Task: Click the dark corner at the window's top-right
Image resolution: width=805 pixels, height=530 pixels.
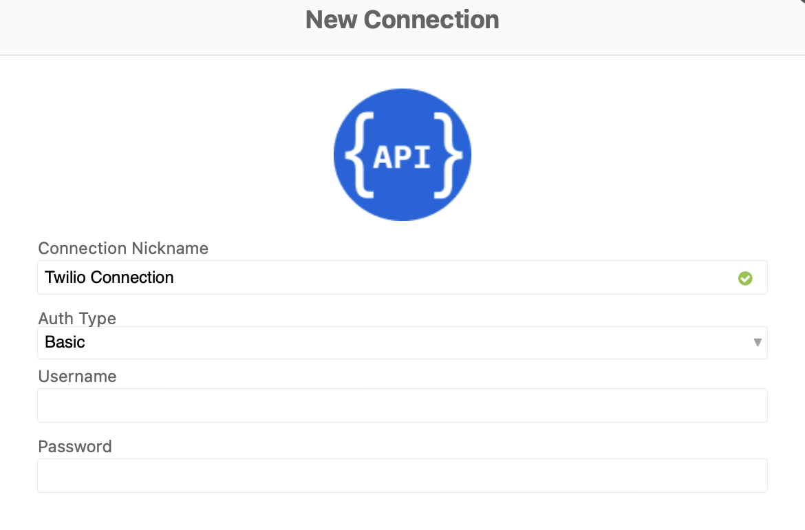Action: point(802,2)
